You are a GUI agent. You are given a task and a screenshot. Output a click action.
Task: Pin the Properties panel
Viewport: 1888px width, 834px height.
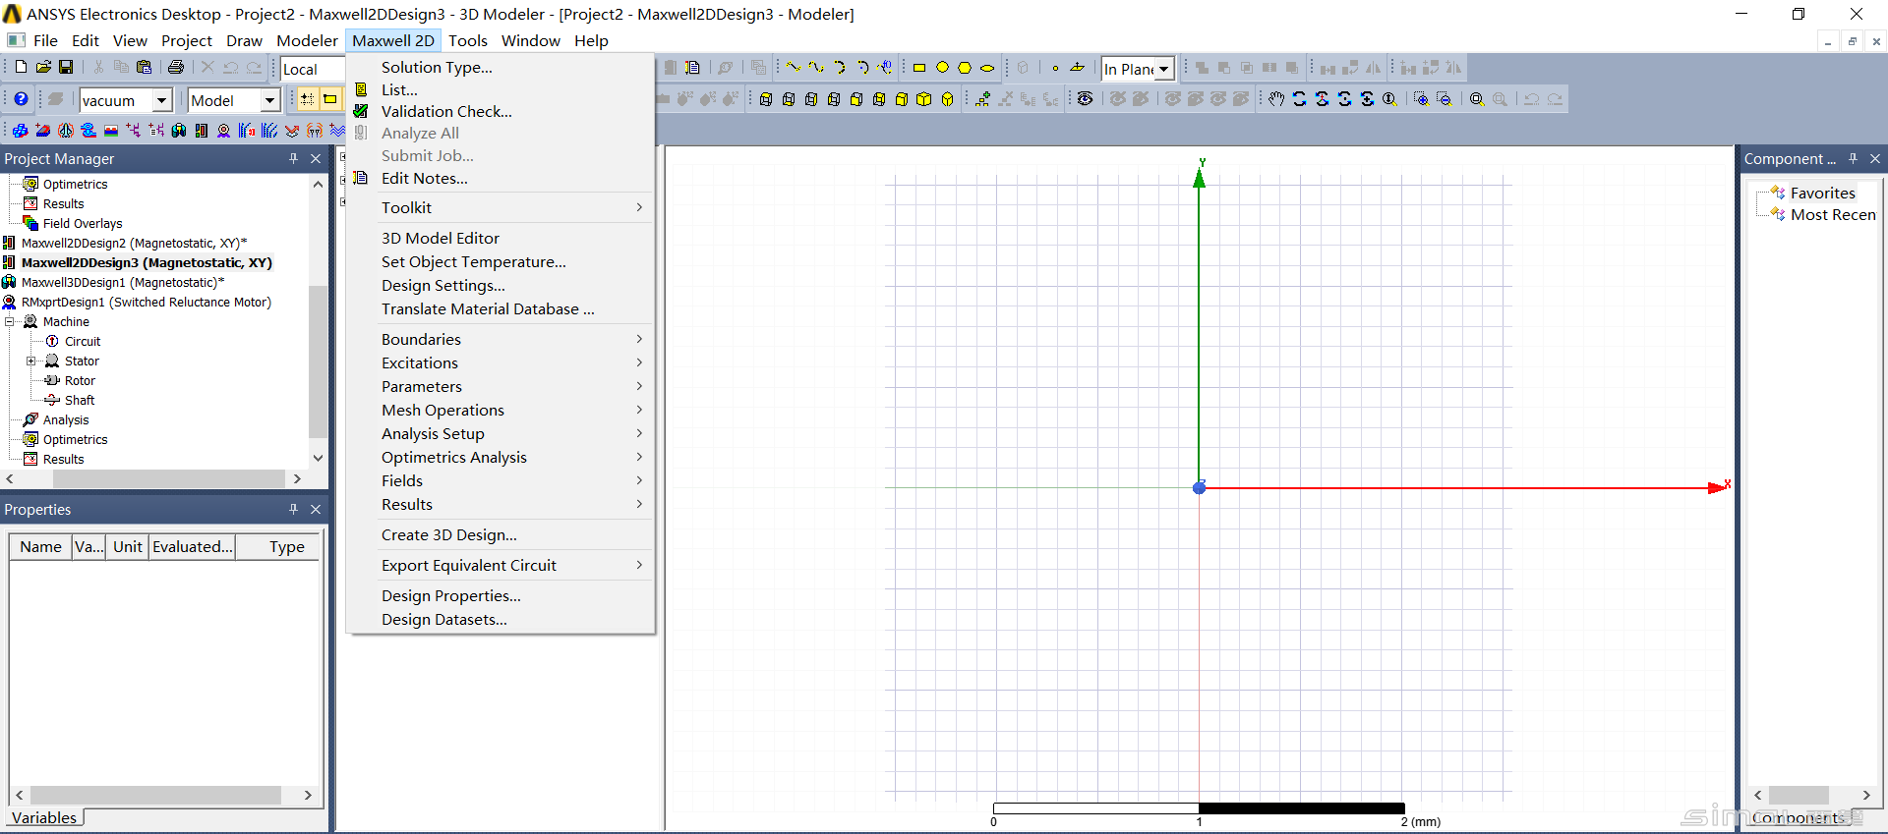point(293,509)
